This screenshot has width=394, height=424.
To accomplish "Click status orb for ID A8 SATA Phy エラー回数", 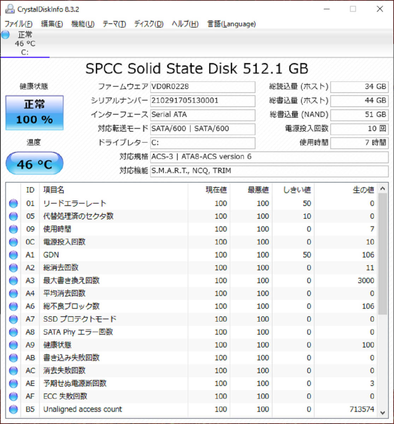I will point(13,332).
